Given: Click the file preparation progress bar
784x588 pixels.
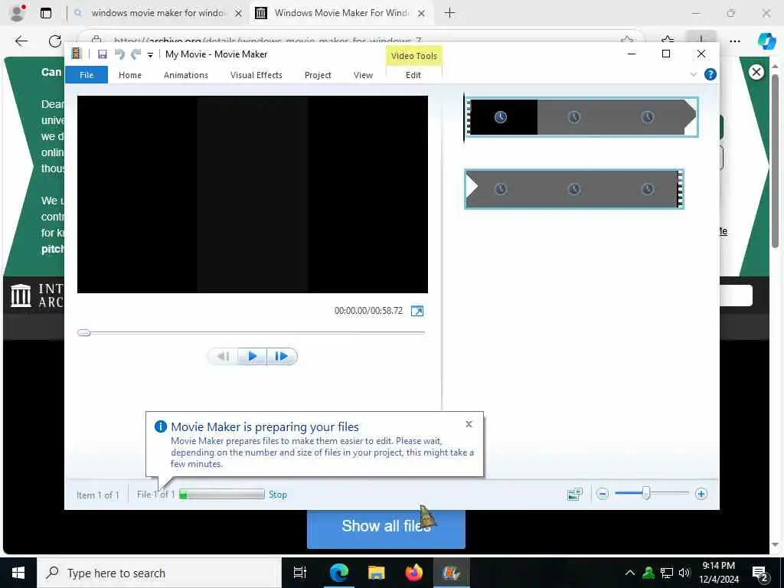Looking at the screenshot, I should coord(222,495).
